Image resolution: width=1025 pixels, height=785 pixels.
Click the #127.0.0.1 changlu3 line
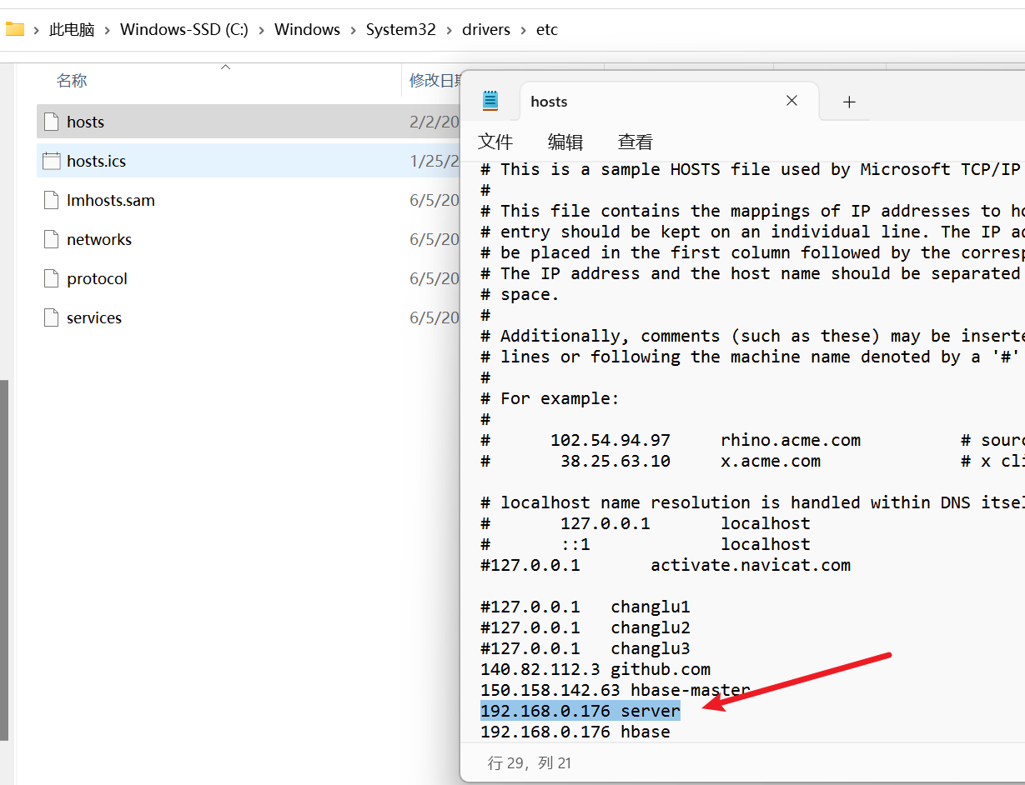pyautogui.click(x=585, y=648)
